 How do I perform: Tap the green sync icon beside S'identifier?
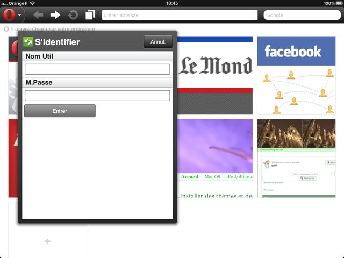28,42
